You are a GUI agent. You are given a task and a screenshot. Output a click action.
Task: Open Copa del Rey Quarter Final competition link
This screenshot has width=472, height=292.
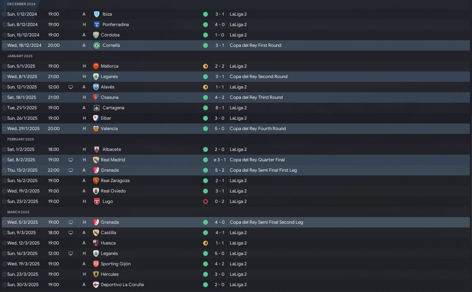257,160
